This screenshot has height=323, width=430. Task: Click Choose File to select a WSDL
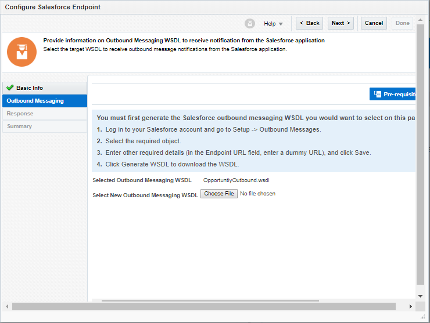pyautogui.click(x=219, y=194)
